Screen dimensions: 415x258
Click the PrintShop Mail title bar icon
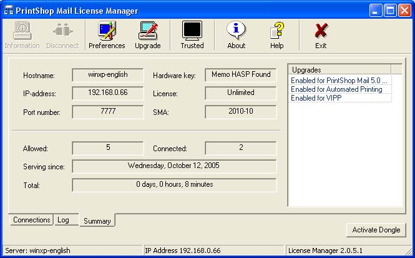tap(9, 11)
